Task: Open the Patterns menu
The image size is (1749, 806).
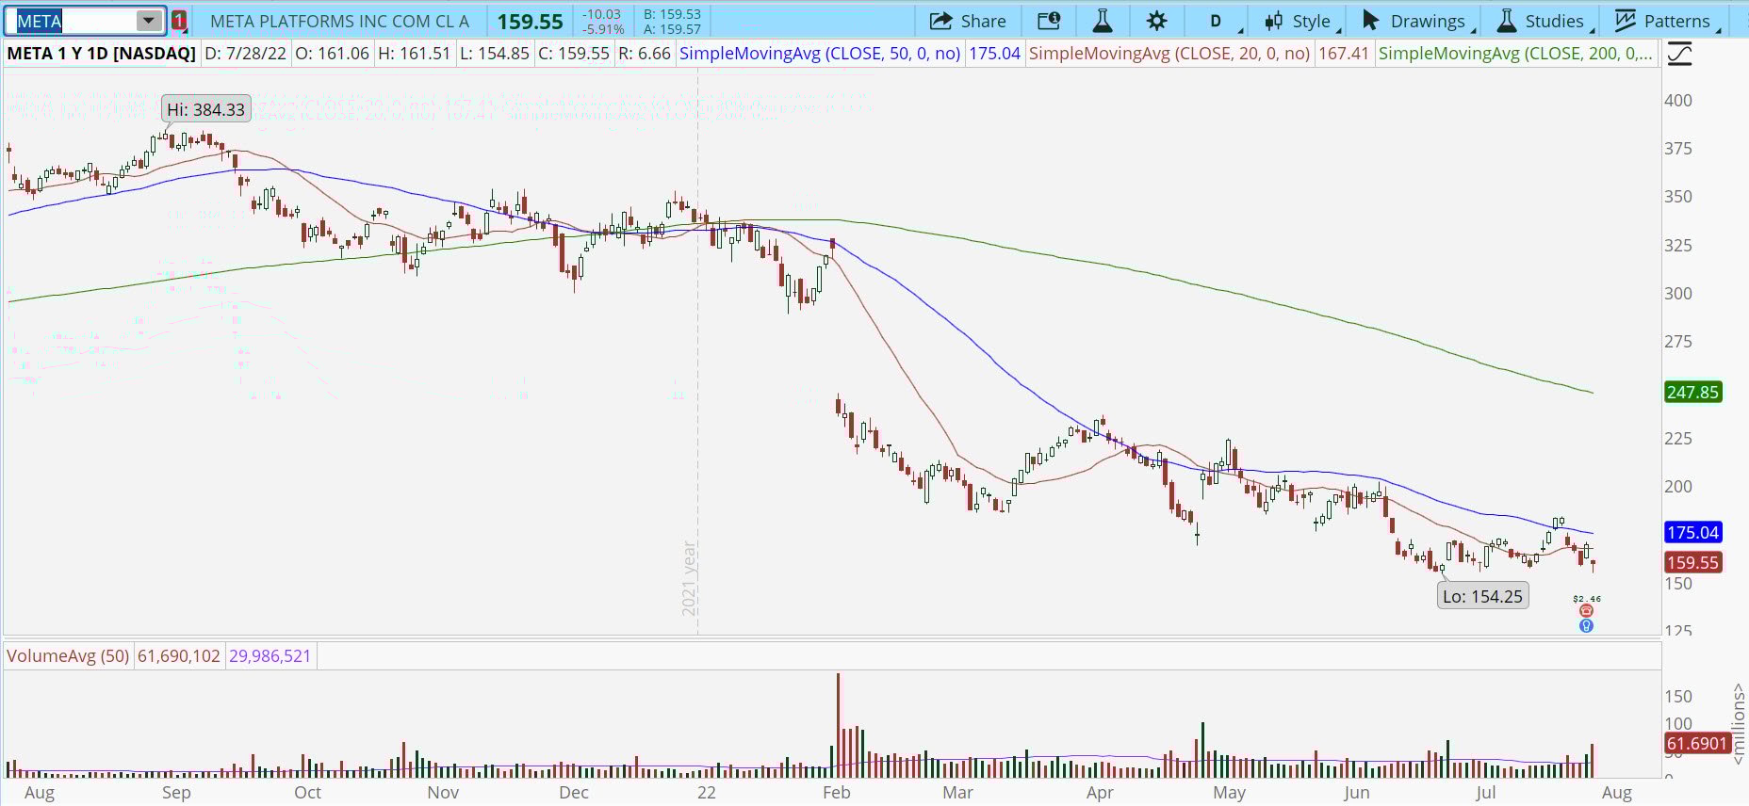Action: coord(1667,21)
